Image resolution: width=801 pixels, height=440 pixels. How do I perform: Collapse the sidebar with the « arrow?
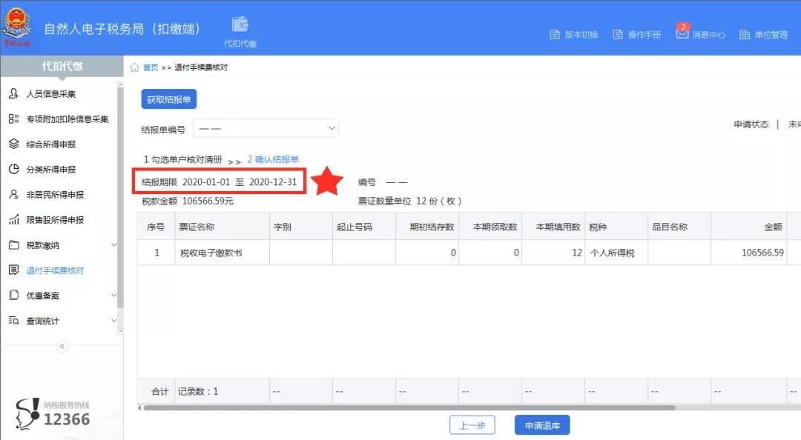(62, 346)
